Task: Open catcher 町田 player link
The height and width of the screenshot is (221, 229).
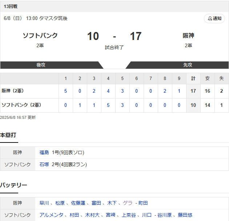Action: (x=143, y=203)
